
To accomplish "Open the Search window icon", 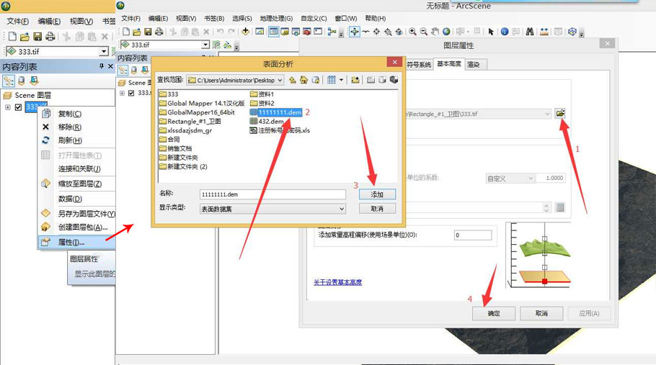I will coord(296,32).
